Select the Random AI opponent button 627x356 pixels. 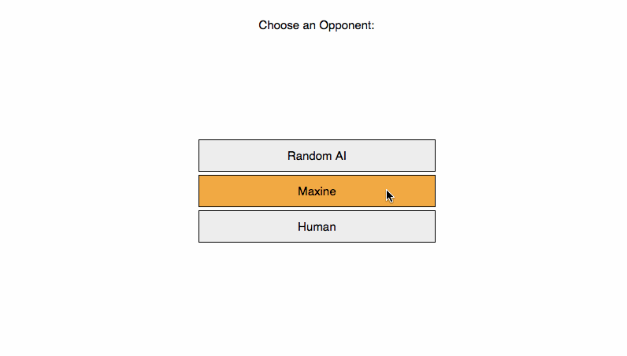pos(317,156)
